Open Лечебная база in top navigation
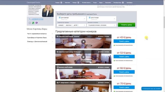This screenshot has width=165, height=92. (x=117, y=3)
